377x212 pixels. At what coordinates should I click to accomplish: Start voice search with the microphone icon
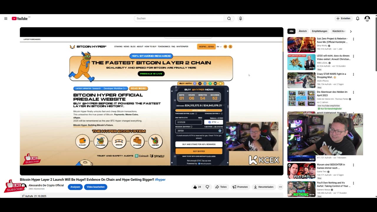coord(240,19)
